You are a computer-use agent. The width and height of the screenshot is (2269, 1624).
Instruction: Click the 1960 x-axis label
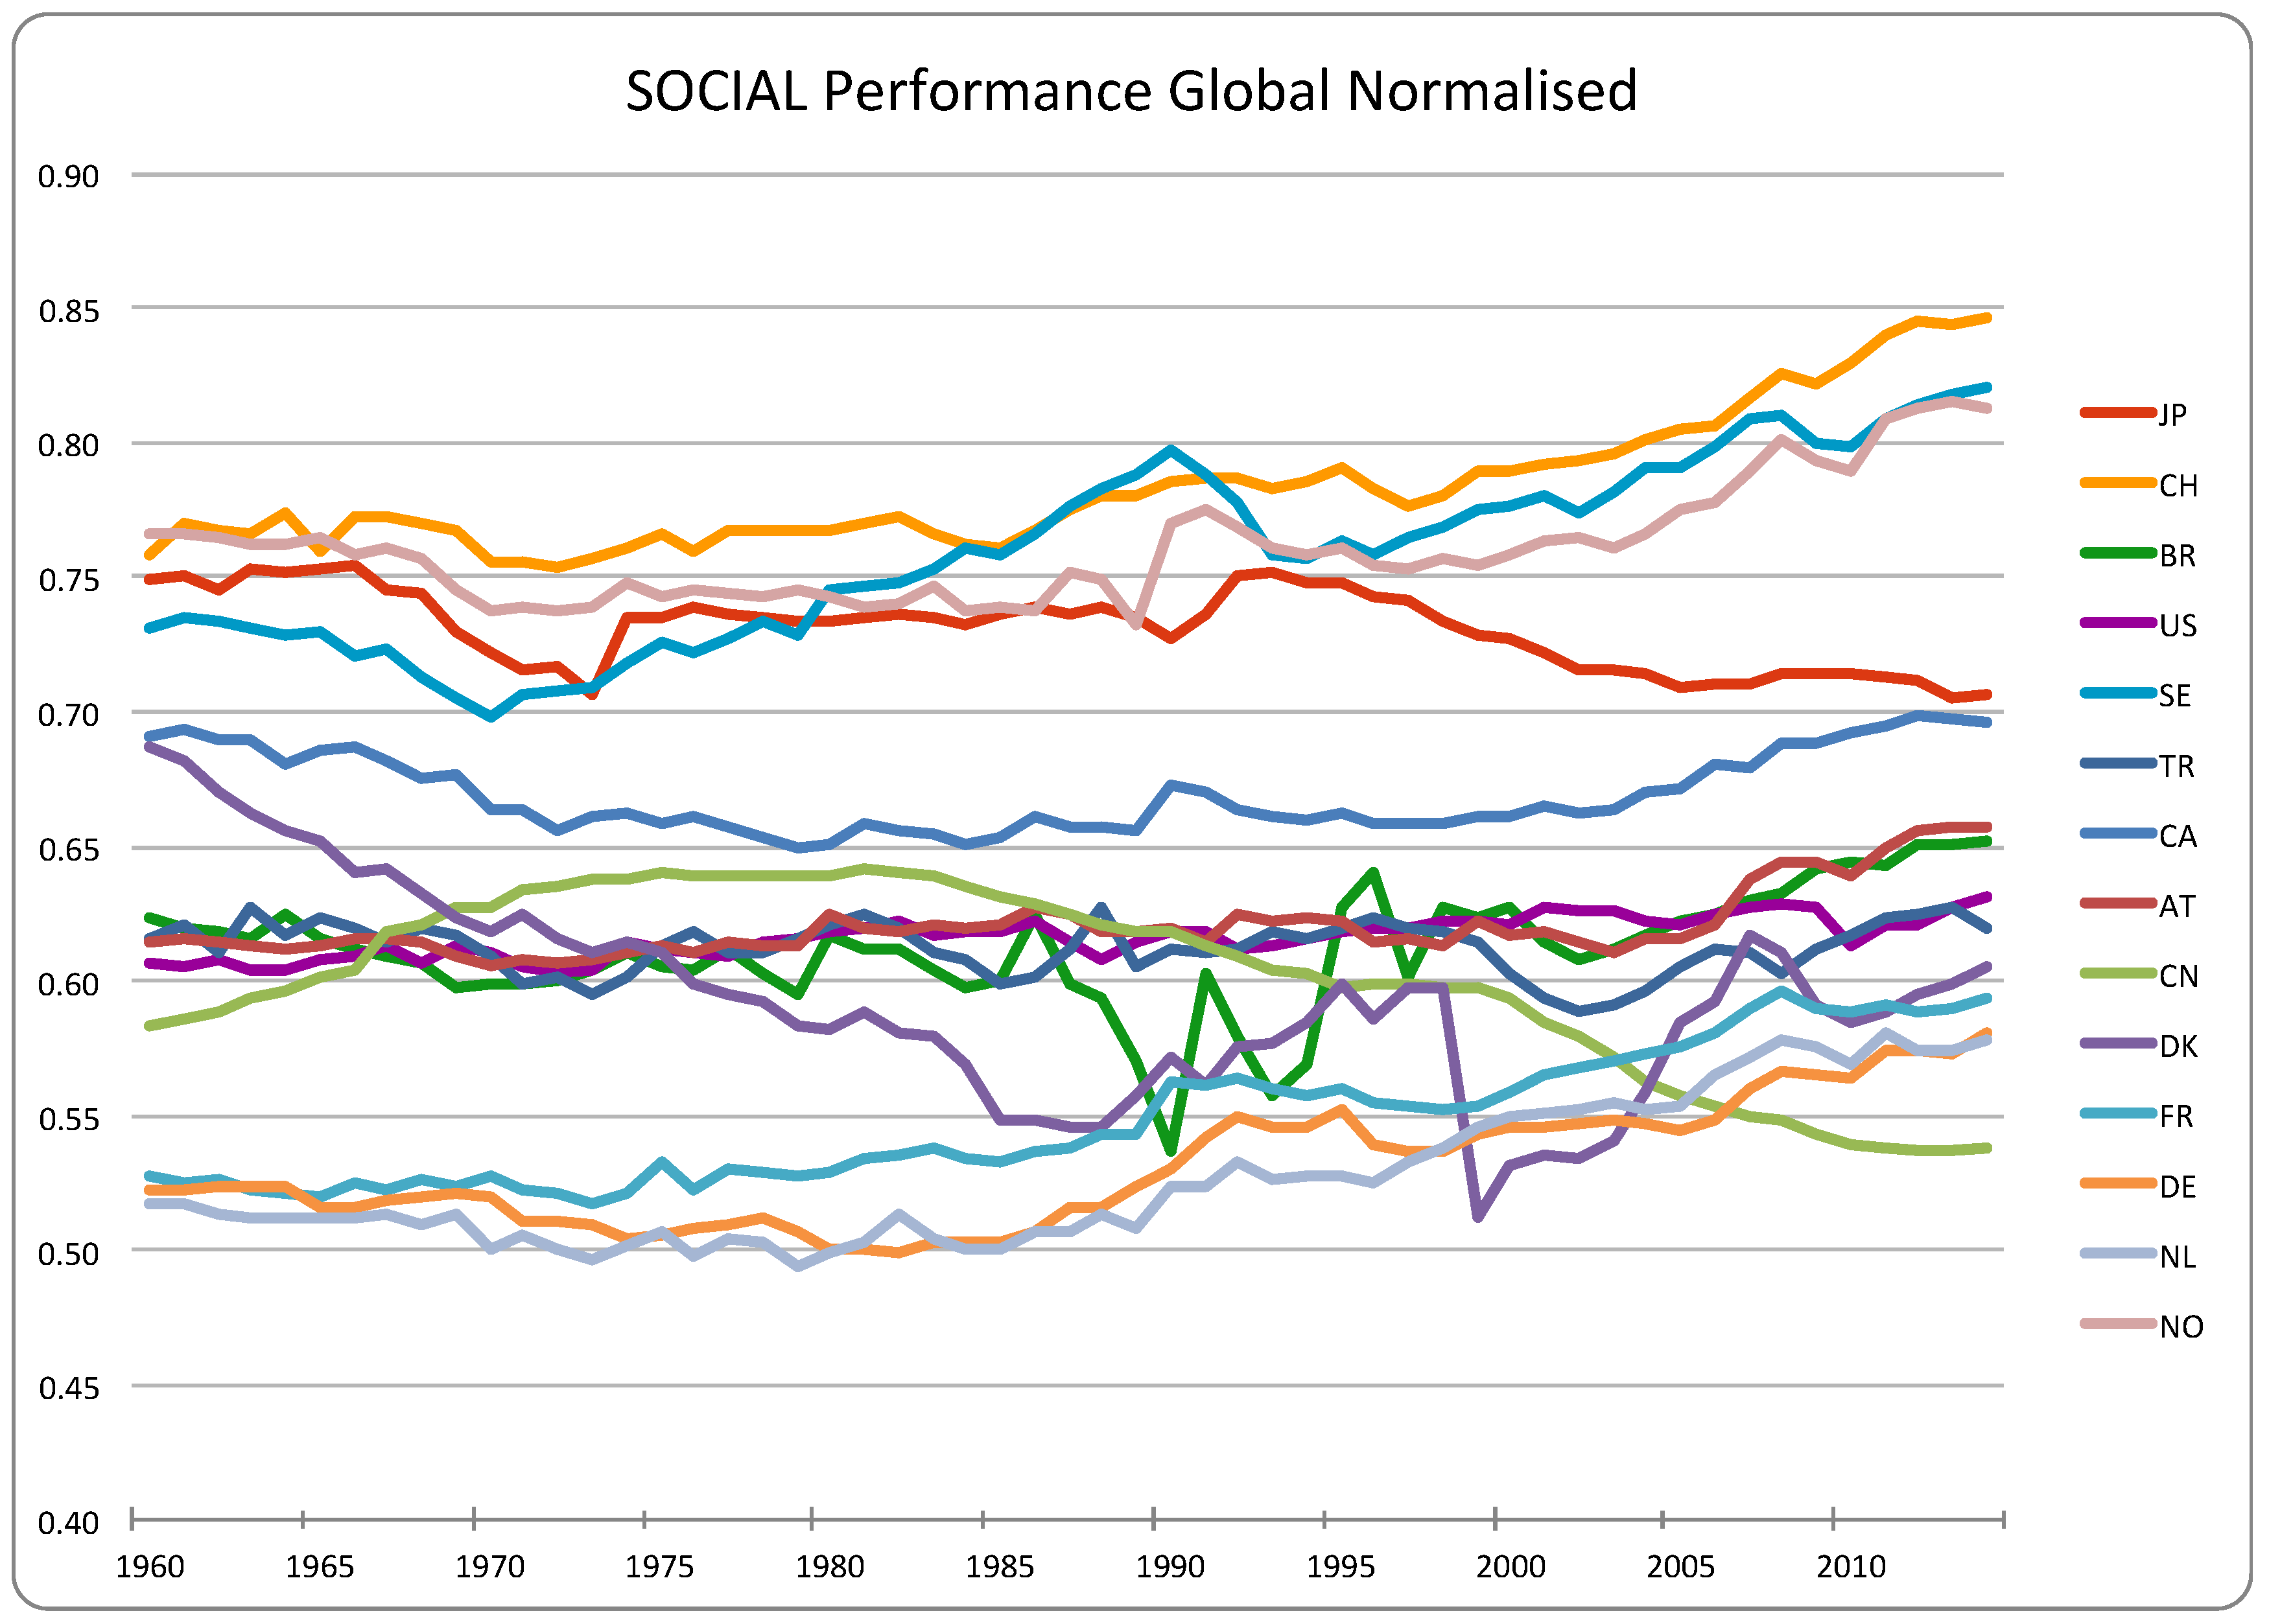pyautogui.click(x=150, y=1567)
